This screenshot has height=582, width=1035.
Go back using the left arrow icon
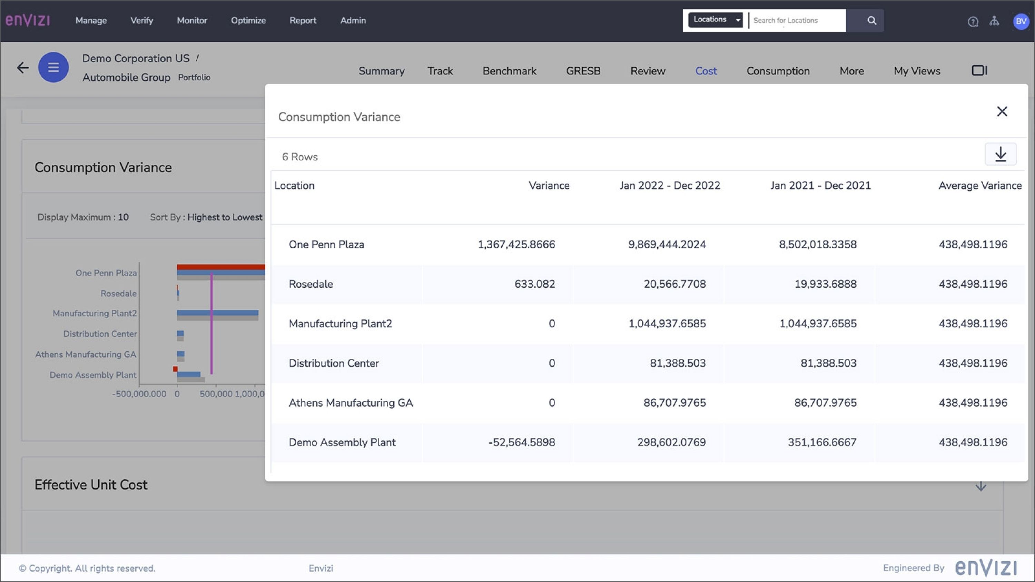pyautogui.click(x=23, y=68)
